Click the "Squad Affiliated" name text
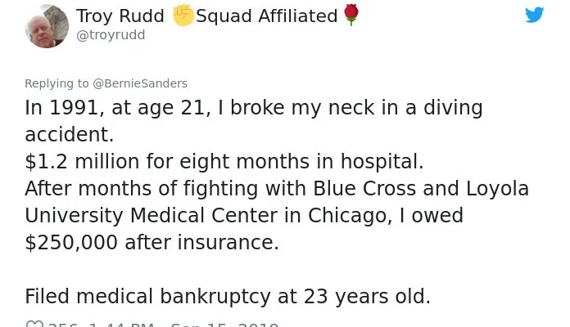 click(267, 16)
